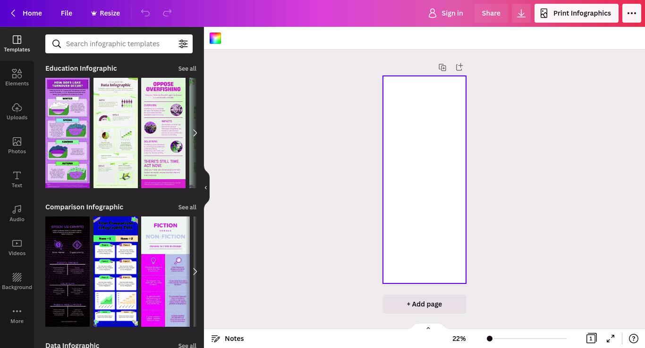Open the Templates sidebar tab
The image size is (645, 348).
point(17,43)
